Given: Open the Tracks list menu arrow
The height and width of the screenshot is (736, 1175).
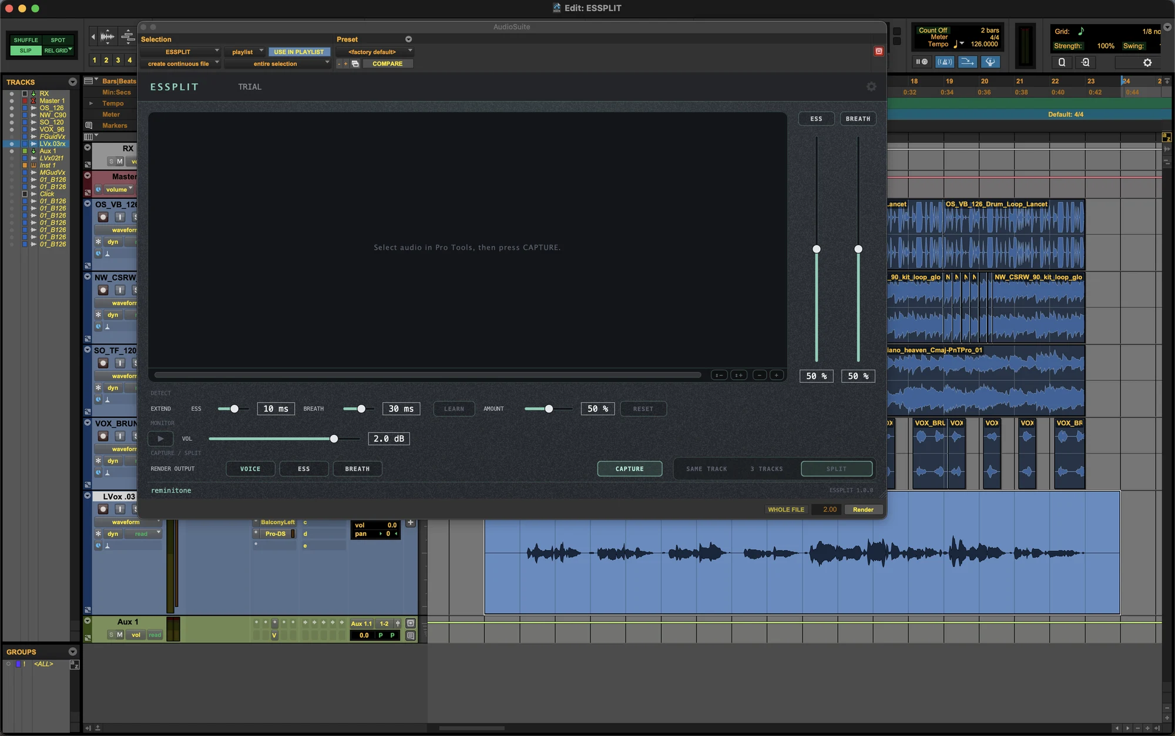Looking at the screenshot, I should tap(72, 82).
